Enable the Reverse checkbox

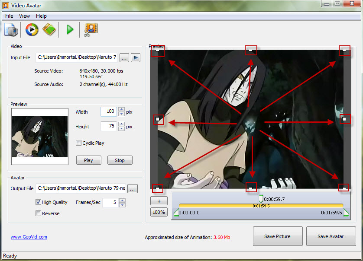pos(38,213)
